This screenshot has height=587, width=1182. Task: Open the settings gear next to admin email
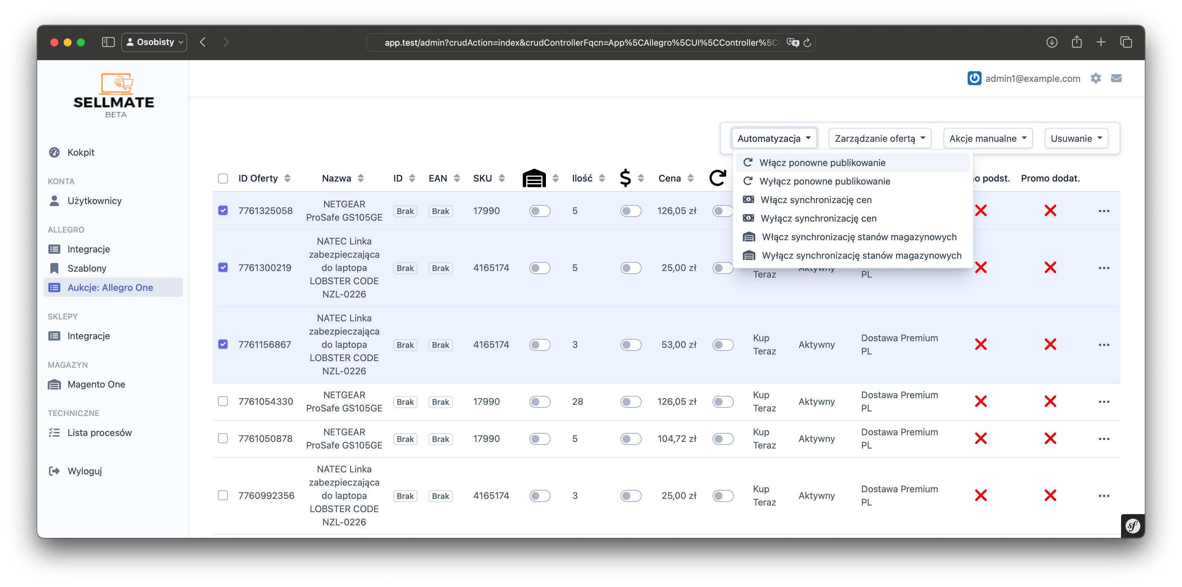pos(1096,78)
